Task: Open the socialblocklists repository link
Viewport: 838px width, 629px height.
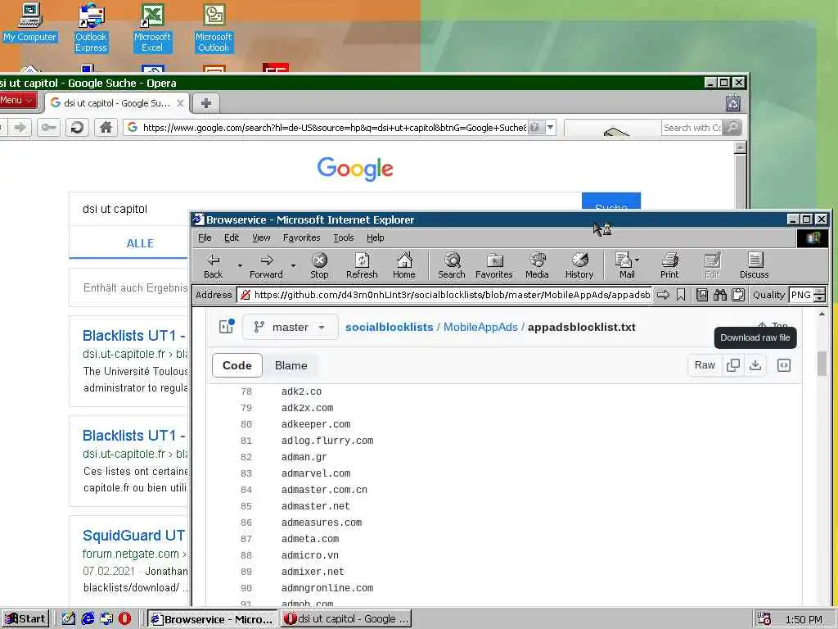Action: coord(389,327)
